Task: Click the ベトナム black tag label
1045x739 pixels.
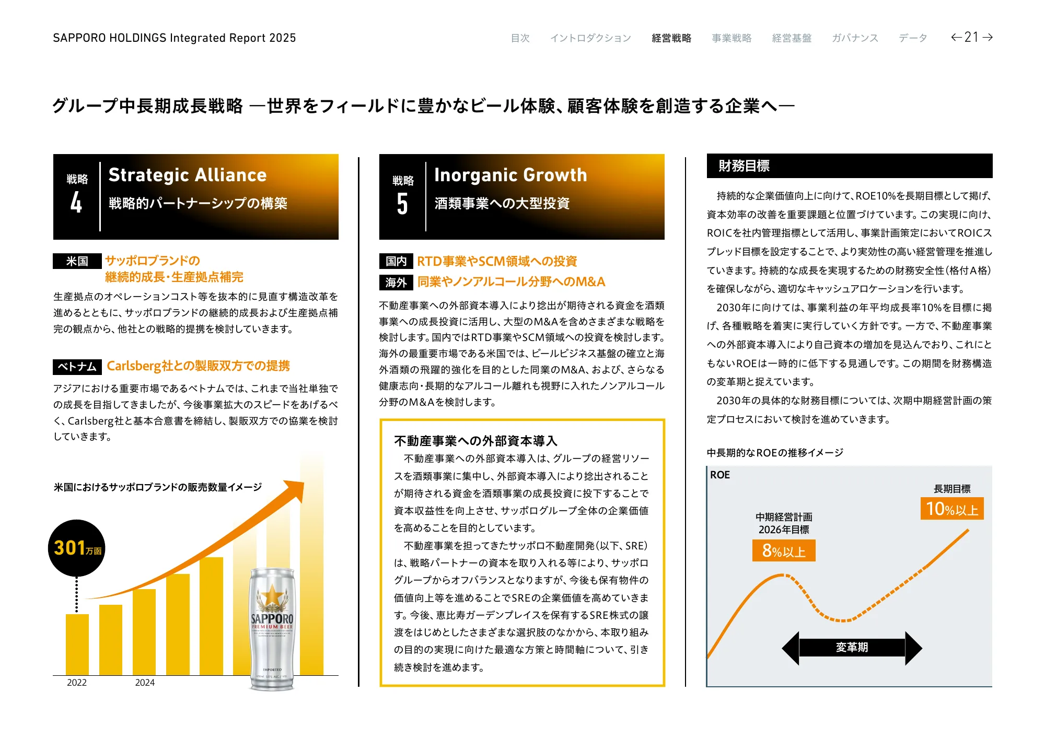Action: pos(77,367)
